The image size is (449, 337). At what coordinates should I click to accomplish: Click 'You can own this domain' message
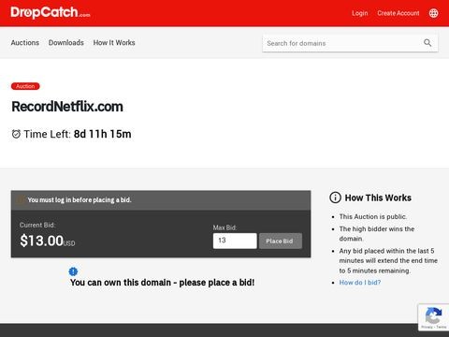[x=162, y=283]
